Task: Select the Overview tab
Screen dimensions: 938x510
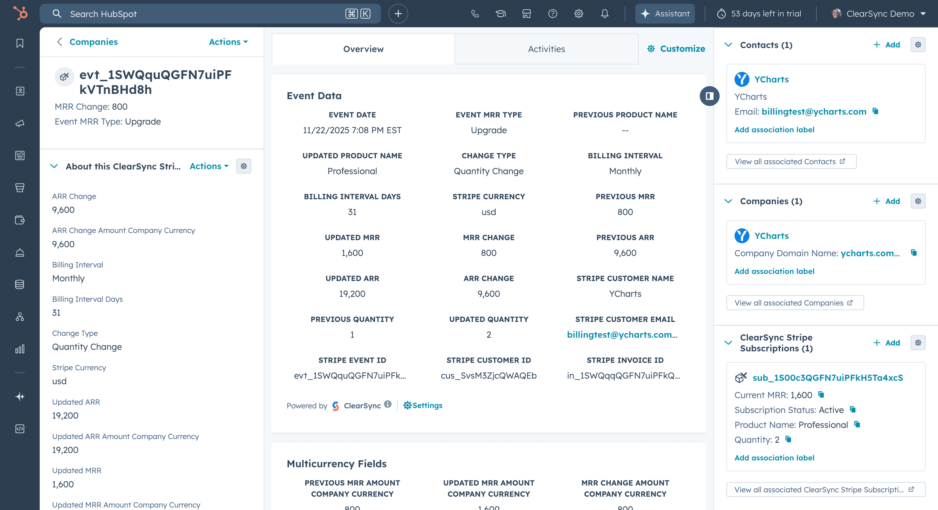Action: tap(363, 49)
